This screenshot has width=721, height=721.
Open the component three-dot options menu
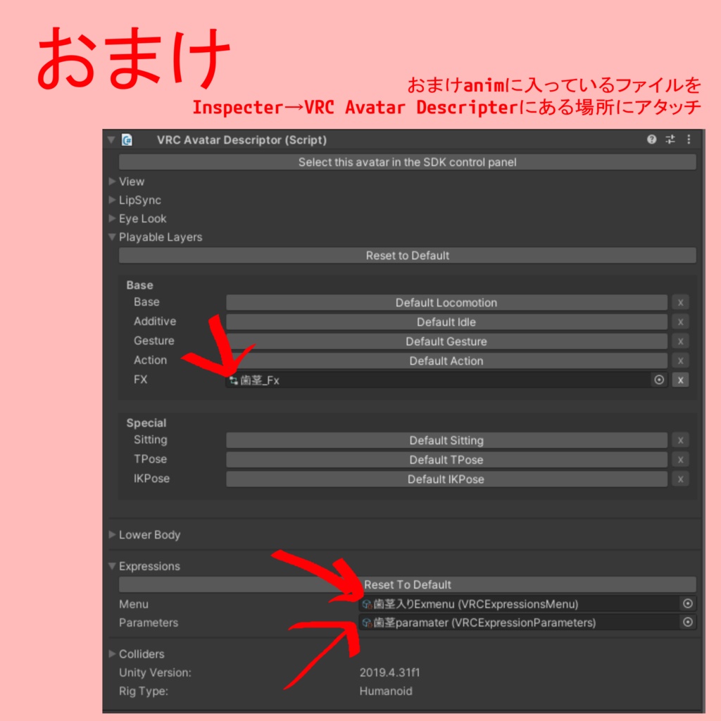pos(688,139)
